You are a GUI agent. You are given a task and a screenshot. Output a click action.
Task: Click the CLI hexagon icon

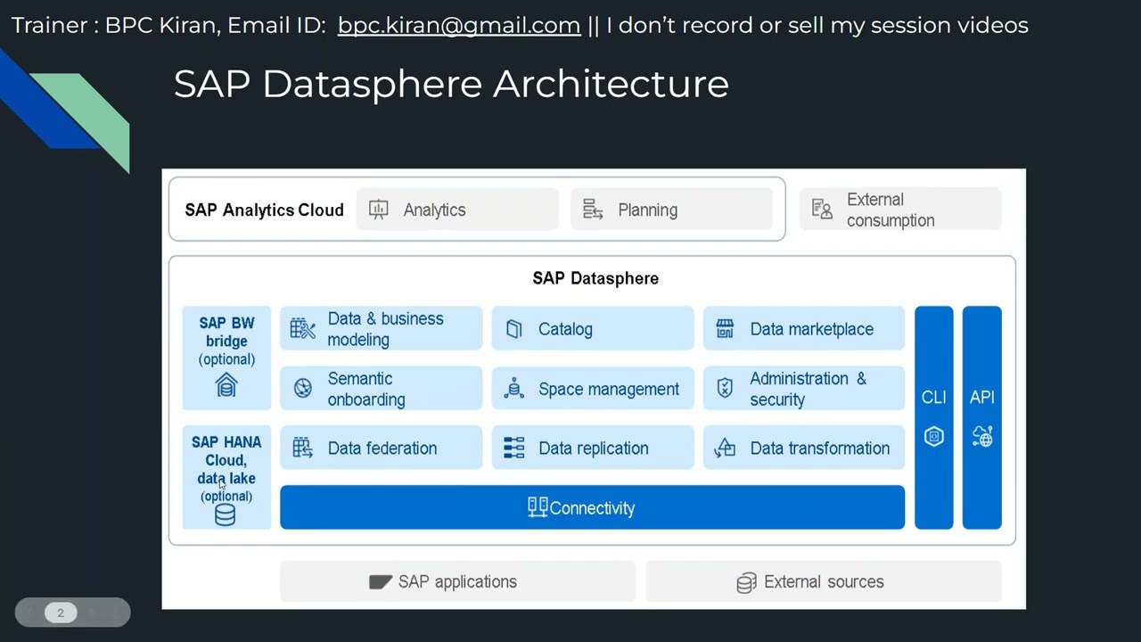pyautogui.click(x=934, y=436)
